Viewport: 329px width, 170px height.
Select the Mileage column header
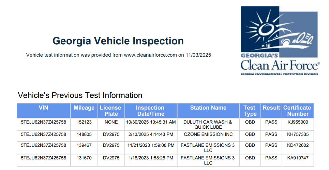tap(84, 108)
